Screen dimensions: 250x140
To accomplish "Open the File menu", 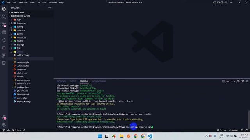I will tap(9, 3).
